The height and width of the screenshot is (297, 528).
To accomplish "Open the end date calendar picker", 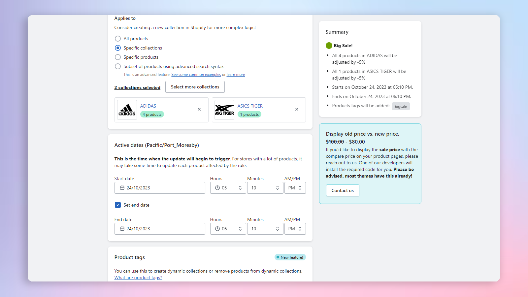I will point(122,228).
